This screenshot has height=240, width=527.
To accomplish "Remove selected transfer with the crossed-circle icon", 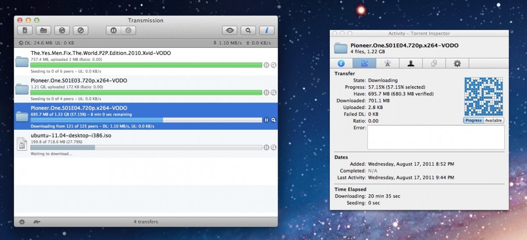I will (x=81, y=30).
